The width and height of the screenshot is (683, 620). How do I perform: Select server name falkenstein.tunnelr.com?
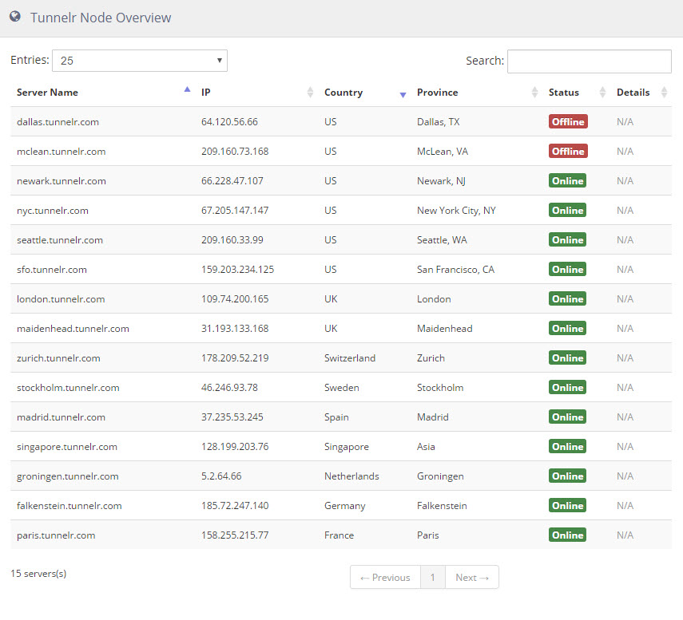point(69,506)
